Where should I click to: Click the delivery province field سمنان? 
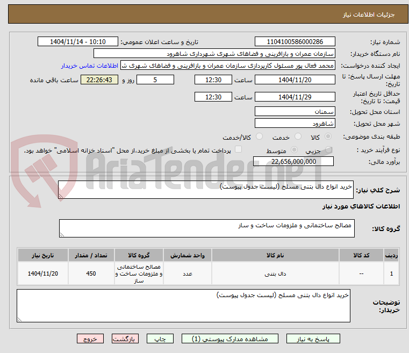pyautogui.click(x=295, y=112)
